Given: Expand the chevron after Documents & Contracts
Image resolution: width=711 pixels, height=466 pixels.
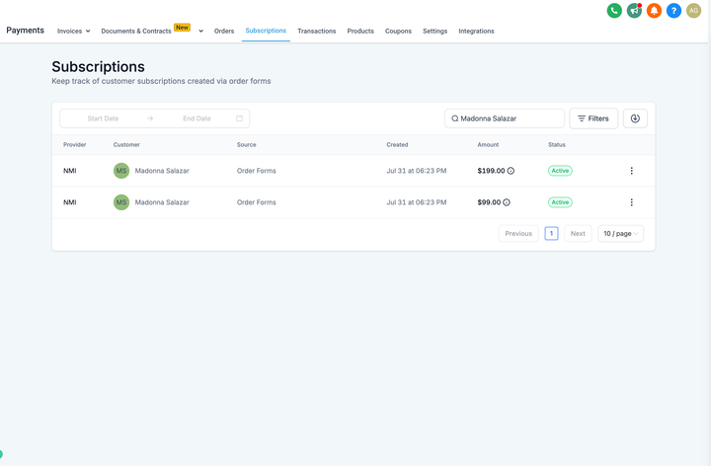Looking at the screenshot, I should (x=200, y=32).
